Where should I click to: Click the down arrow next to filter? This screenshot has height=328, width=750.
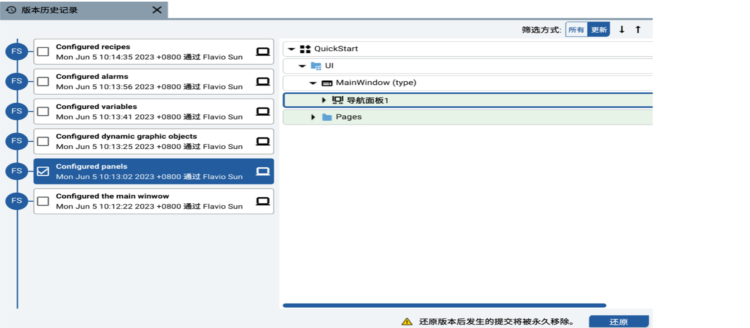tap(622, 30)
